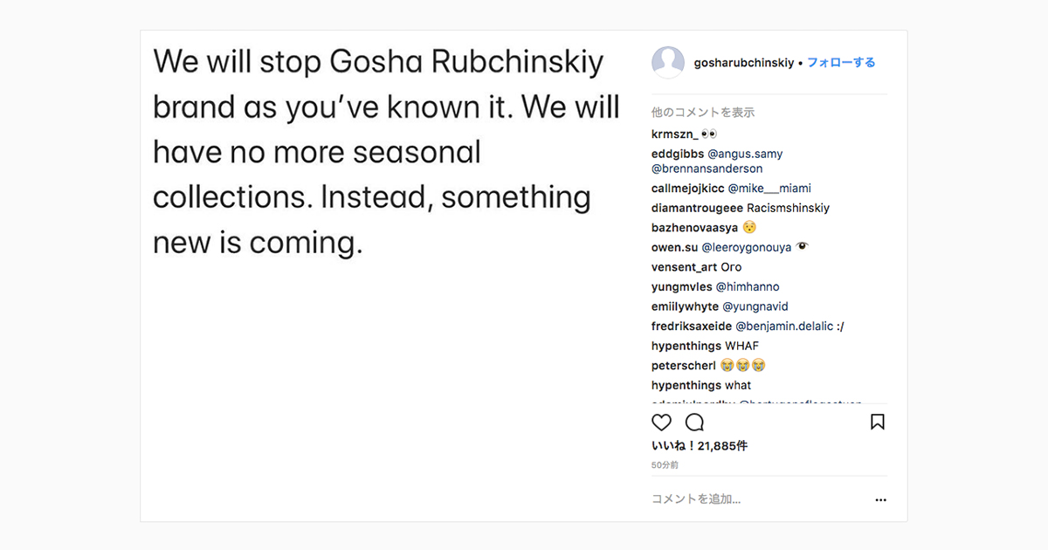The height and width of the screenshot is (550, 1048).
Task: Open the @leeroygonouya mention
Action: 746,247
